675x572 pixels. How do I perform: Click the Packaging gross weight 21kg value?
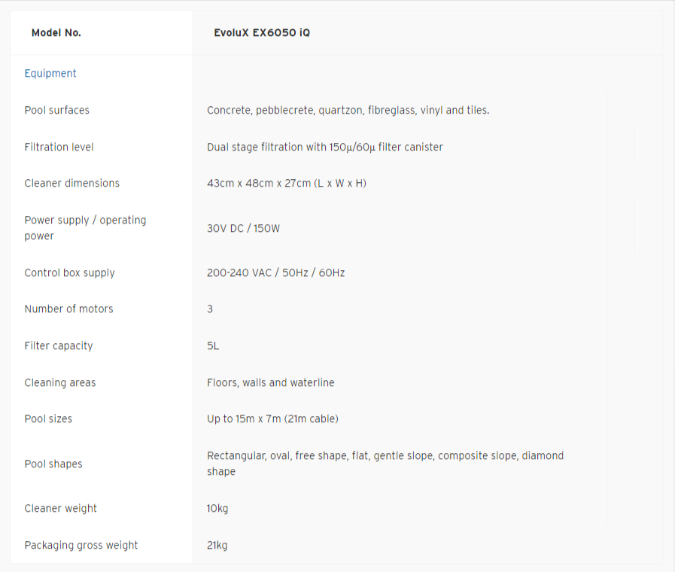(217, 546)
